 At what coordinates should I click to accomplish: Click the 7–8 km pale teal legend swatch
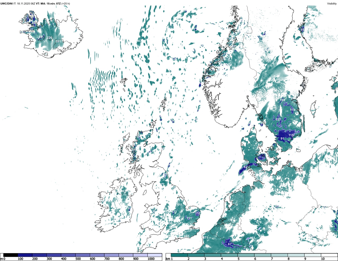pos(279,255)
